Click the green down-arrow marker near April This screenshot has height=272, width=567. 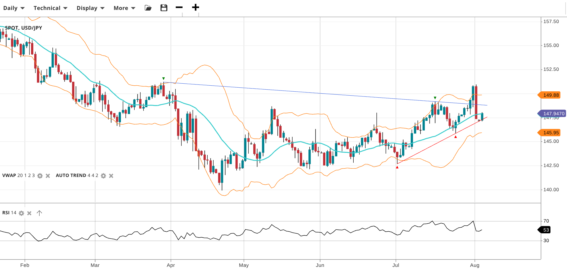click(x=163, y=79)
